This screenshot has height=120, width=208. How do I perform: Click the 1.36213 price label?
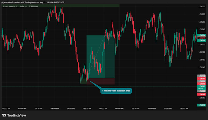(x=202, y=38)
